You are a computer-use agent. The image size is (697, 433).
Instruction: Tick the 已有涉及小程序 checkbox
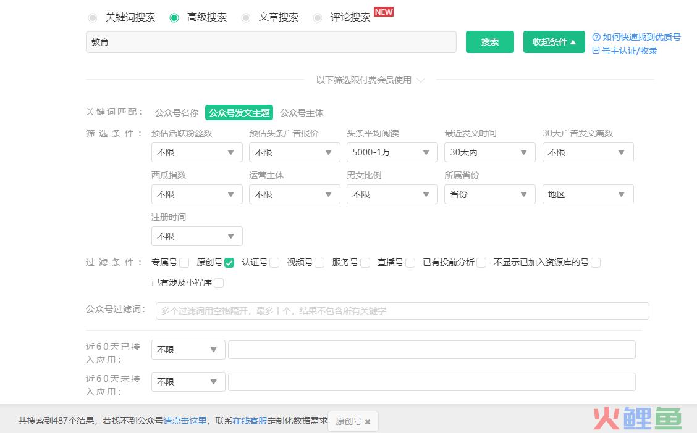click(x=219, y=283)
